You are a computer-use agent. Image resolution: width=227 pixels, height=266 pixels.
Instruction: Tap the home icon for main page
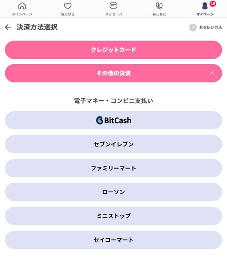pos(22,6)
